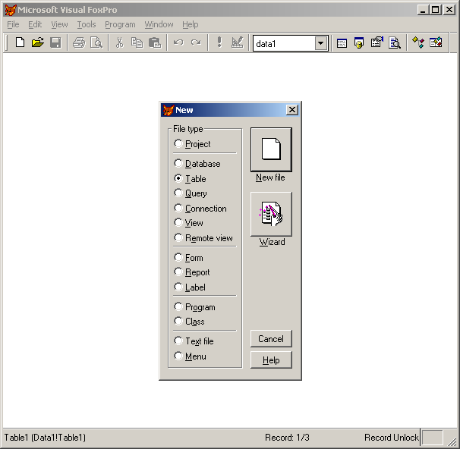The height and width of the screenshot is (449, 460).
Task: Click the Modify Form ruler icon
Action: [237, 42]
